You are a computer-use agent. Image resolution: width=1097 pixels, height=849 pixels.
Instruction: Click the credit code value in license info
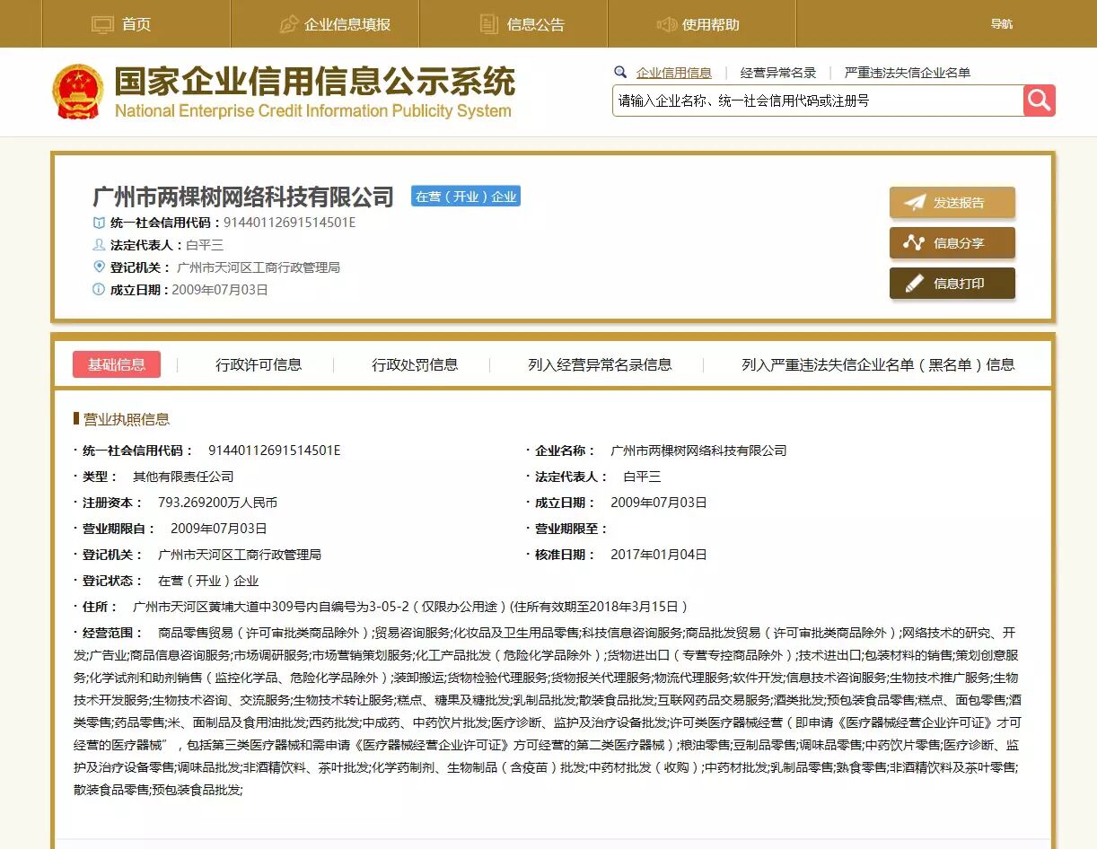click(x=275, y=451)
